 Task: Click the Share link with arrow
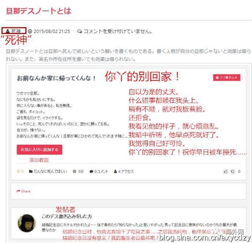point(23,191)
